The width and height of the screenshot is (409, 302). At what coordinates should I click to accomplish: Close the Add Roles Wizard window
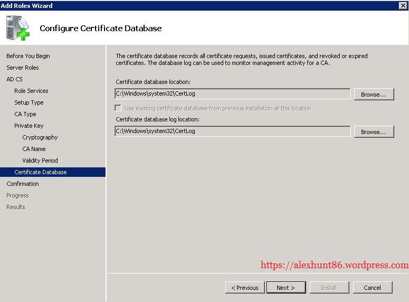point(403,5)
